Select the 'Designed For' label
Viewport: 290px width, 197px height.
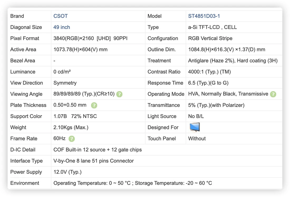(x=163, y=127)
